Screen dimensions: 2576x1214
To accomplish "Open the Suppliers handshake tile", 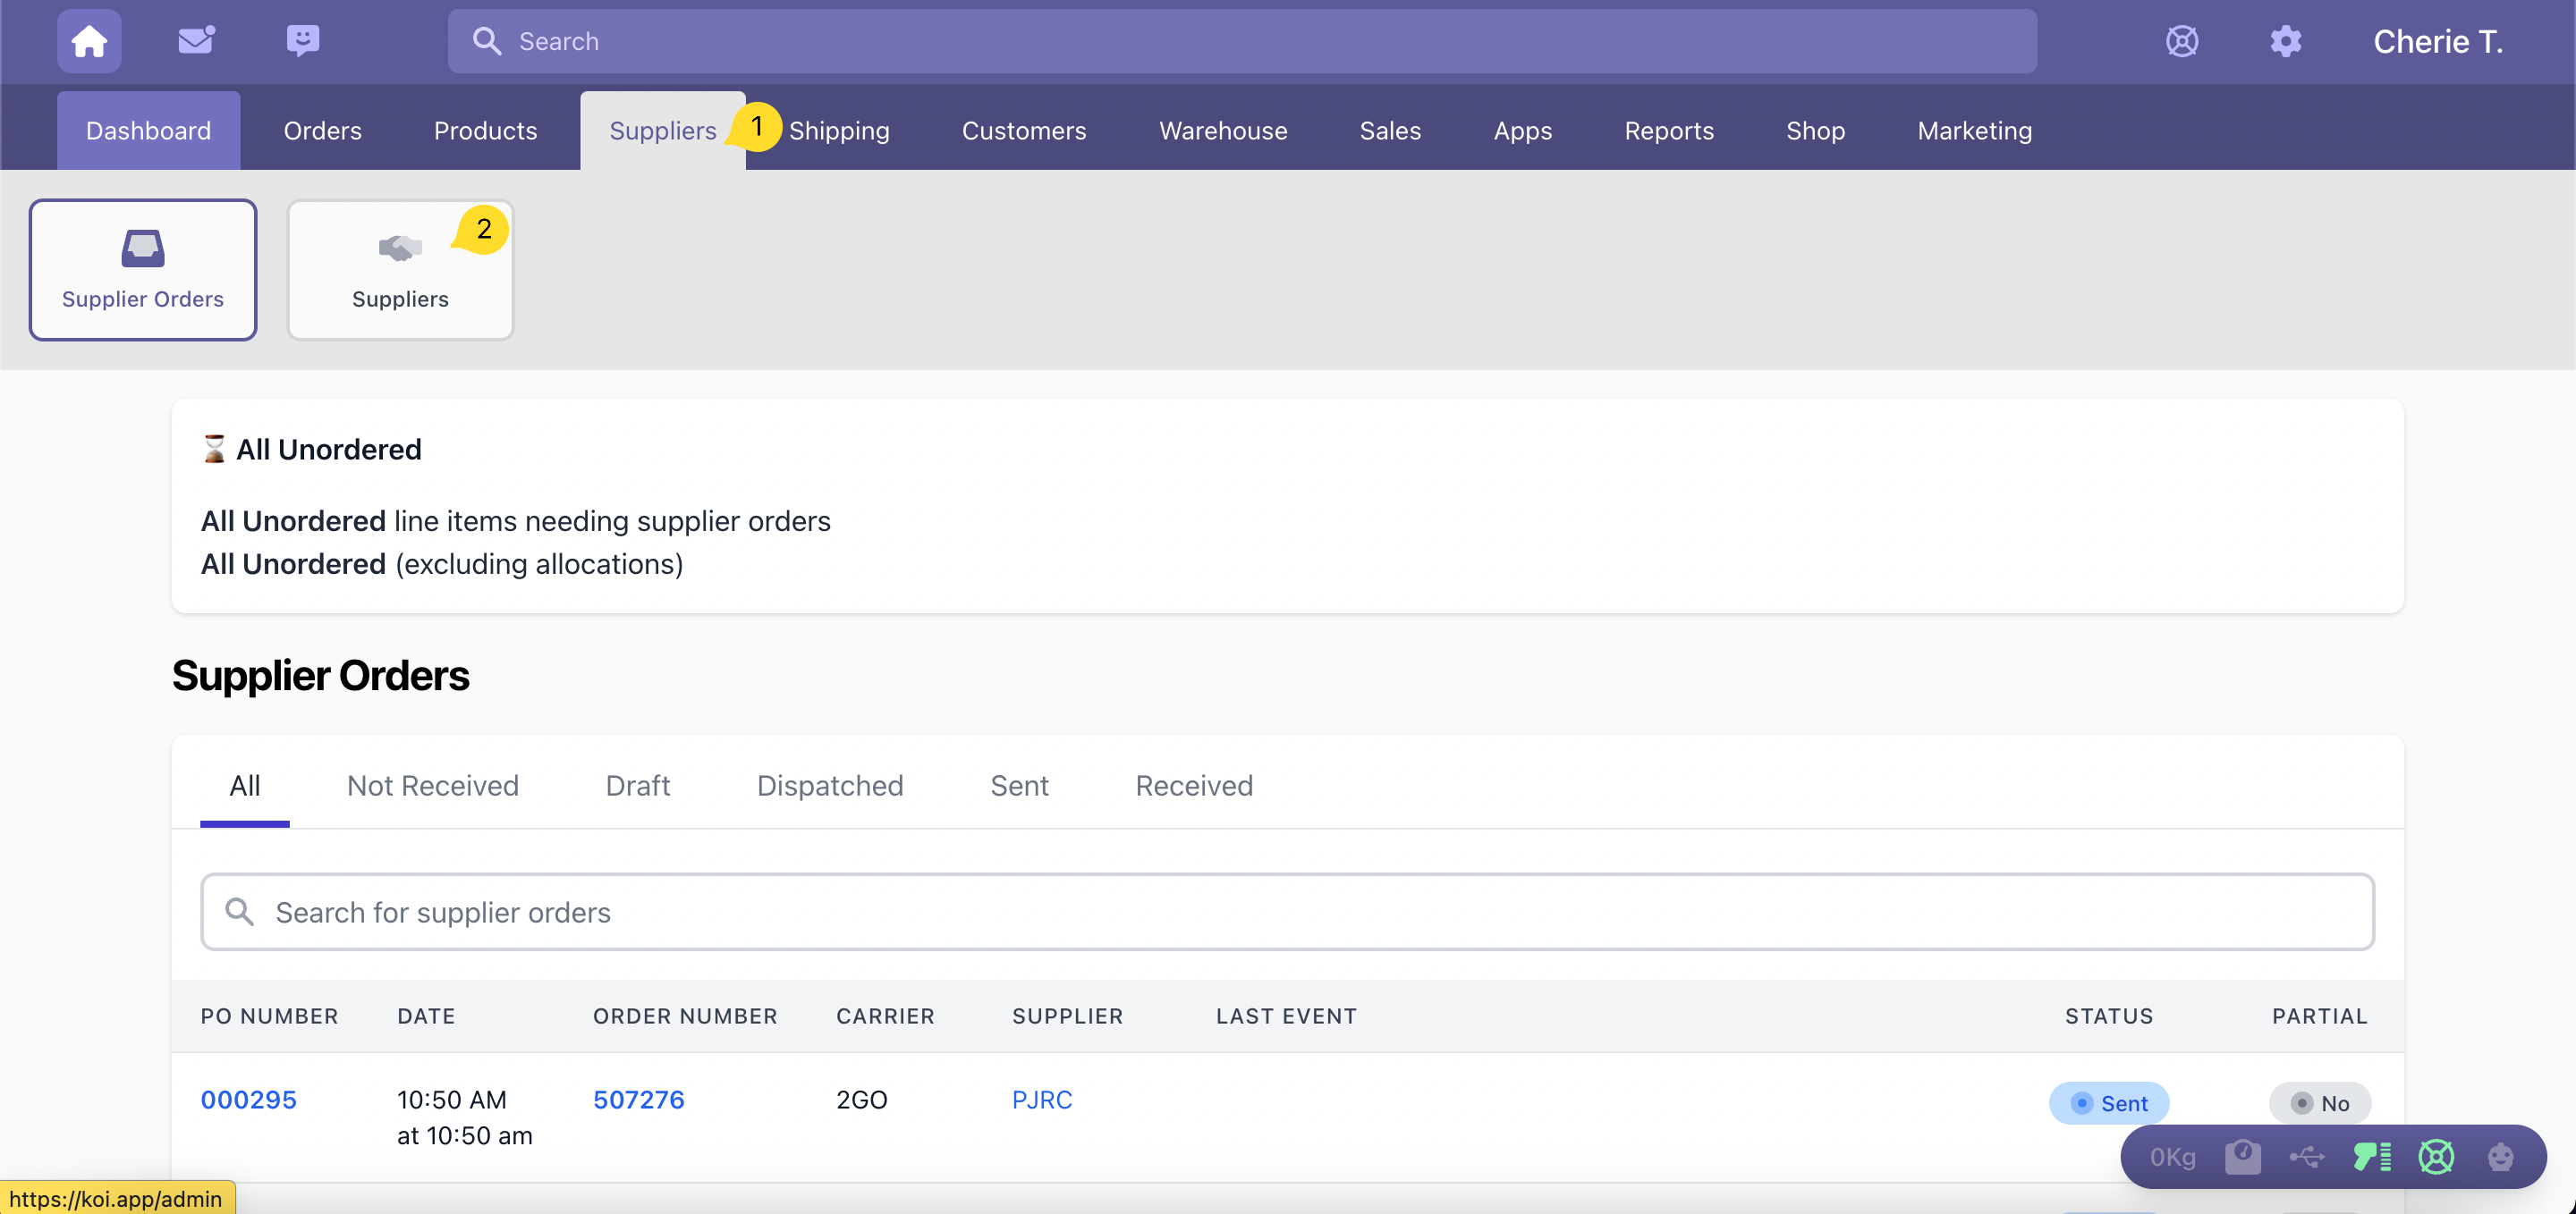I will tap(400, 270).
